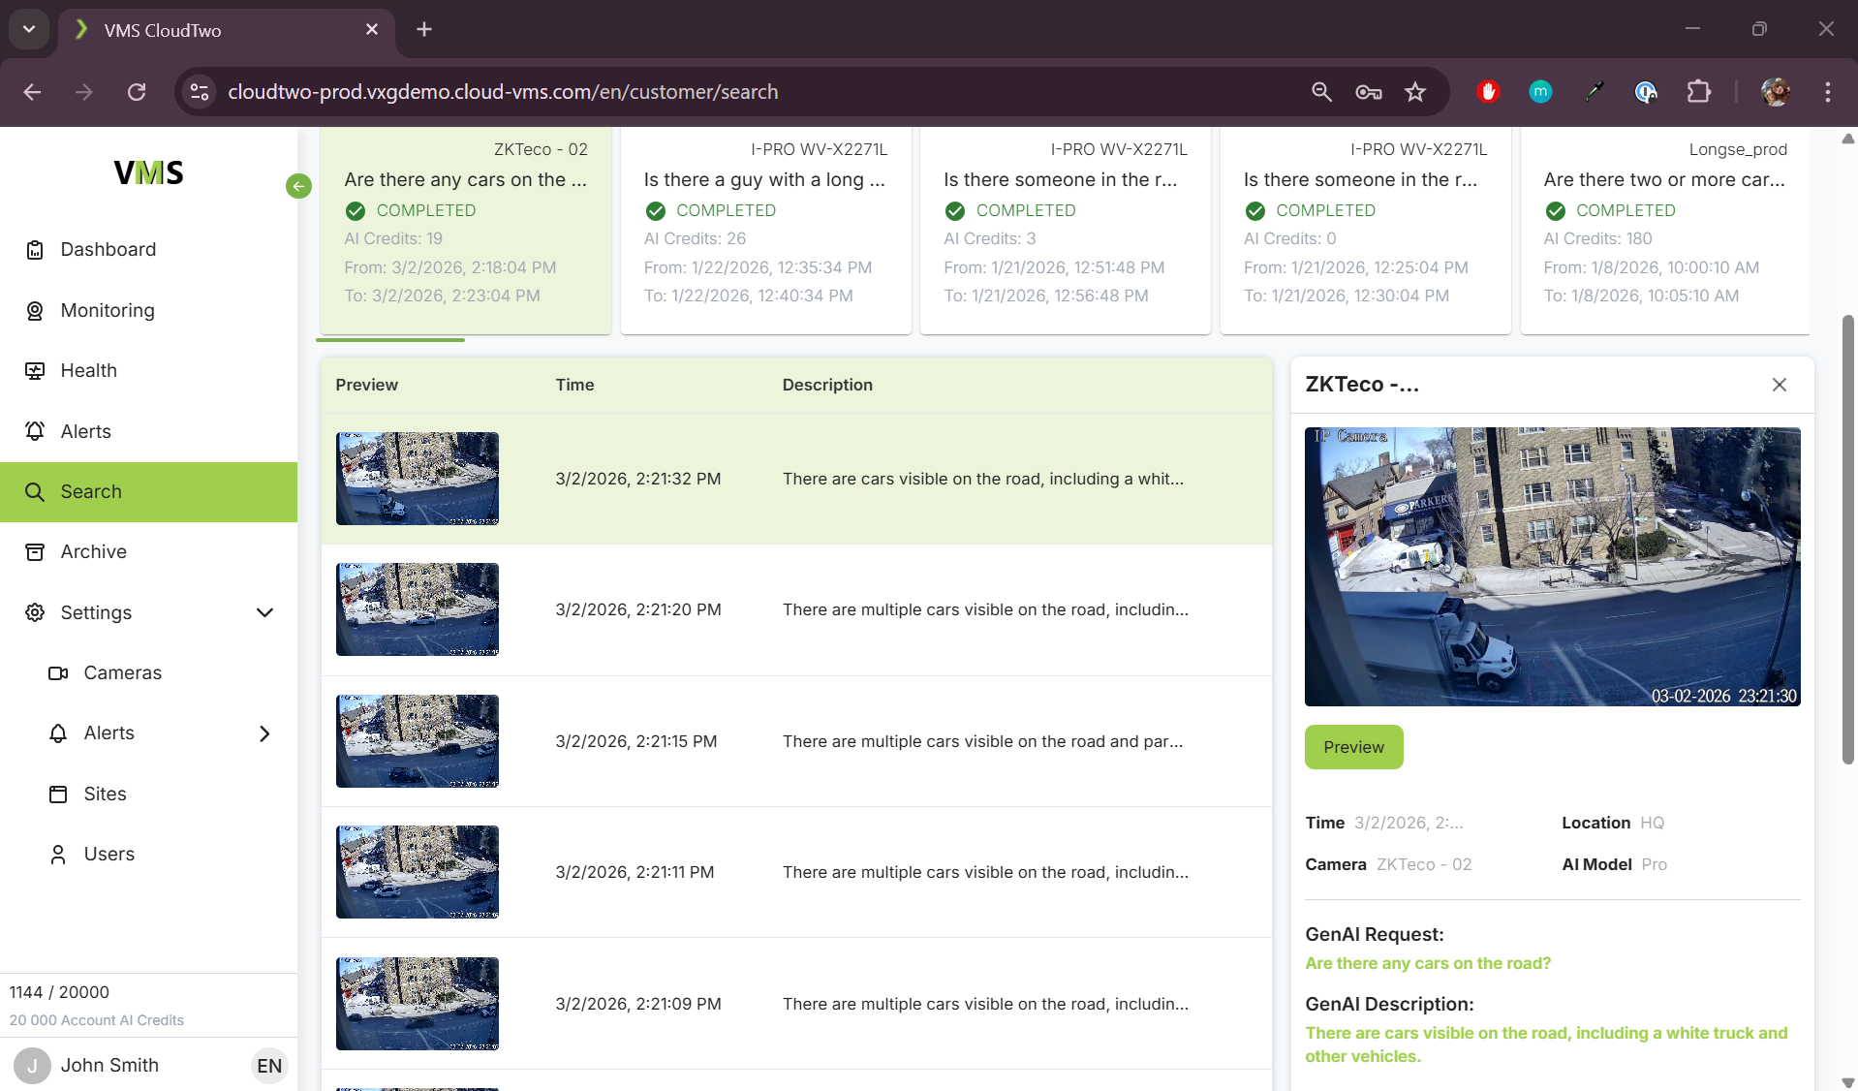Open the Chrome three-dot menu

[1827, 92]
